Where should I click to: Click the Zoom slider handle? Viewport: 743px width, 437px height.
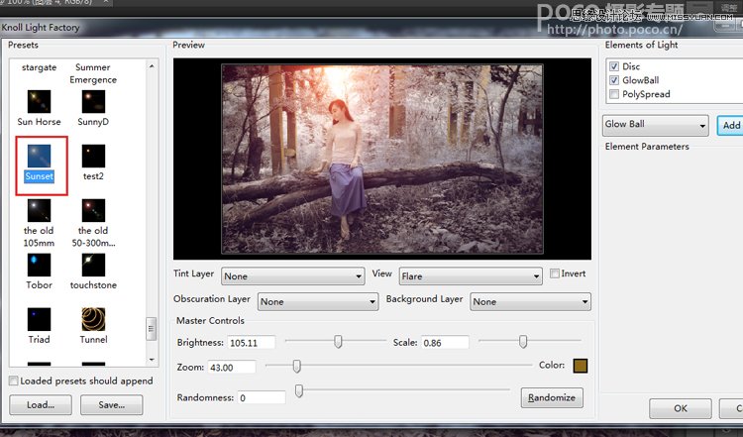tap(296, 367)
